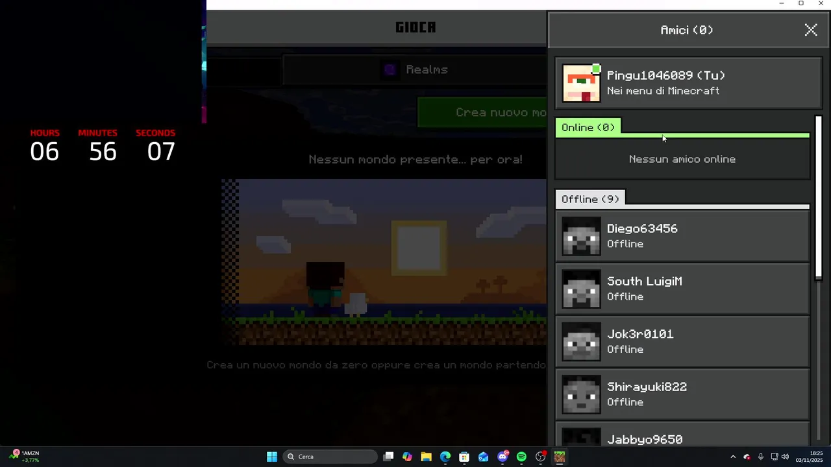Click the GIOCA title
Image resolution: width=831 pixels, height=467 pixels.
[415, 27]
